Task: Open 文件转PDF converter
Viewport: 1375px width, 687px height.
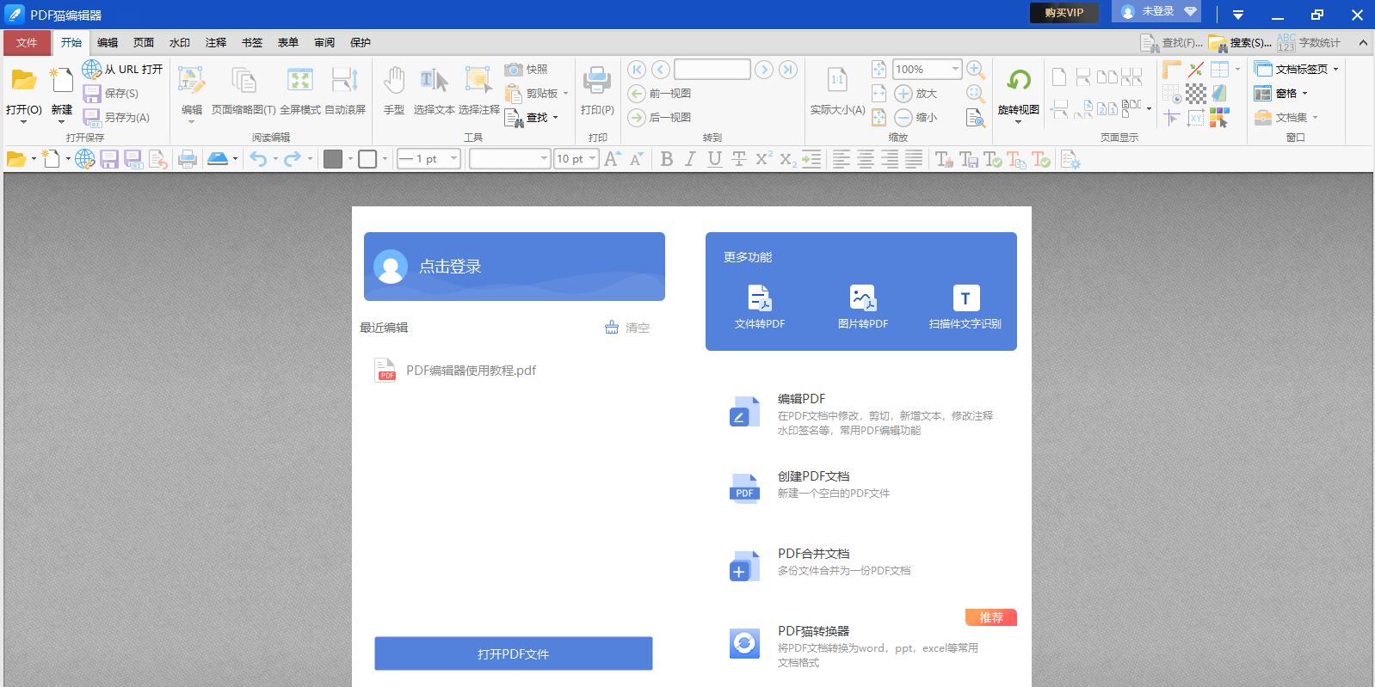Action: click(x=760, y=307)
